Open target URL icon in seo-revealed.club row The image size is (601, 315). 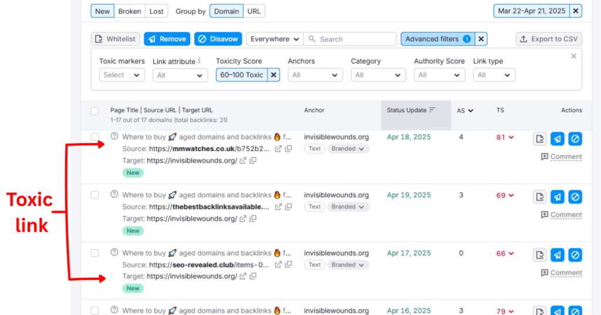pos(243,276)
